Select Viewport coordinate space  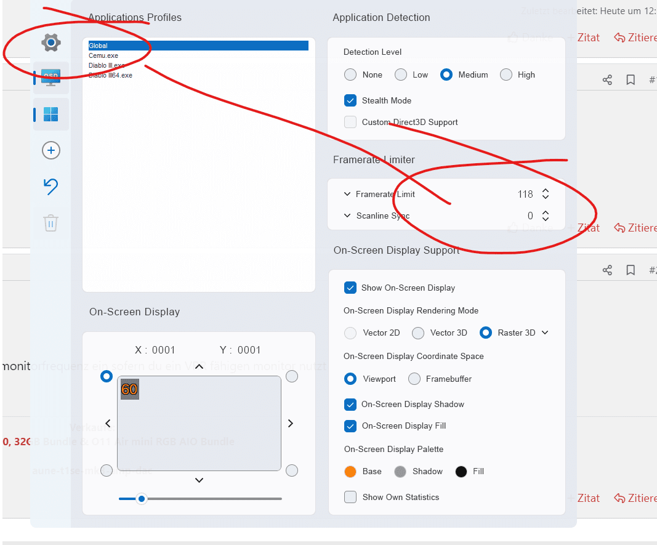[350, 379]
